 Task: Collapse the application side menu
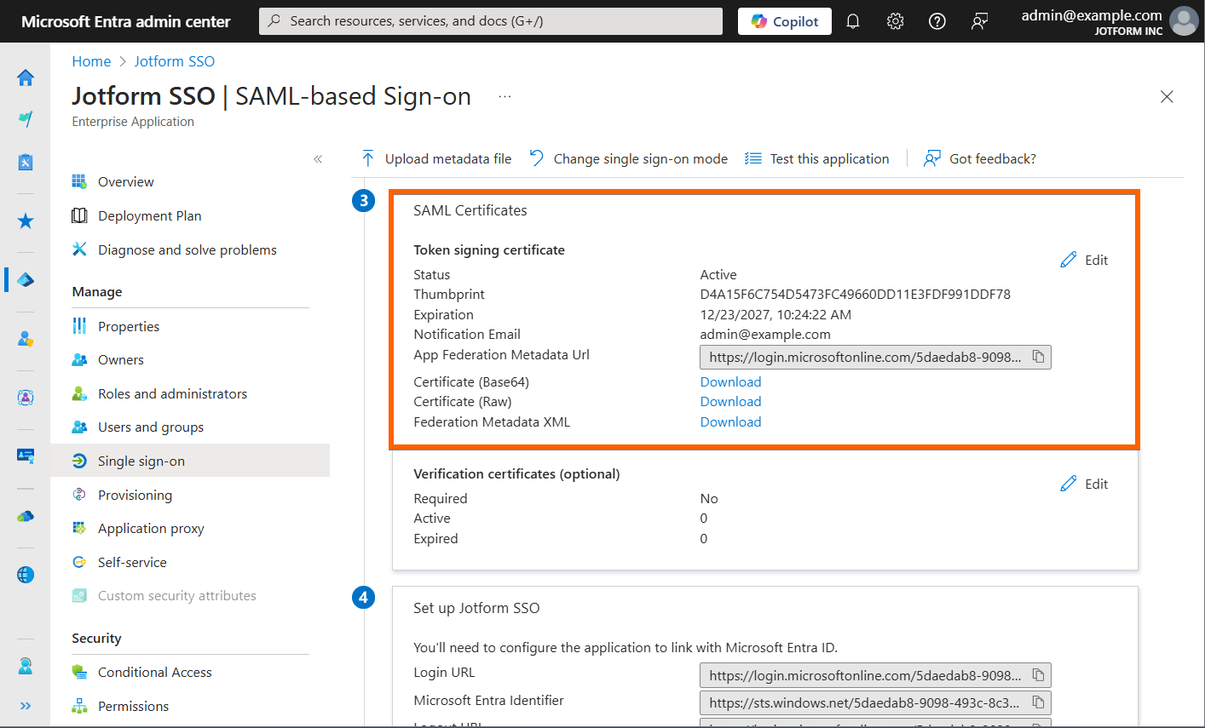point(318,159)
